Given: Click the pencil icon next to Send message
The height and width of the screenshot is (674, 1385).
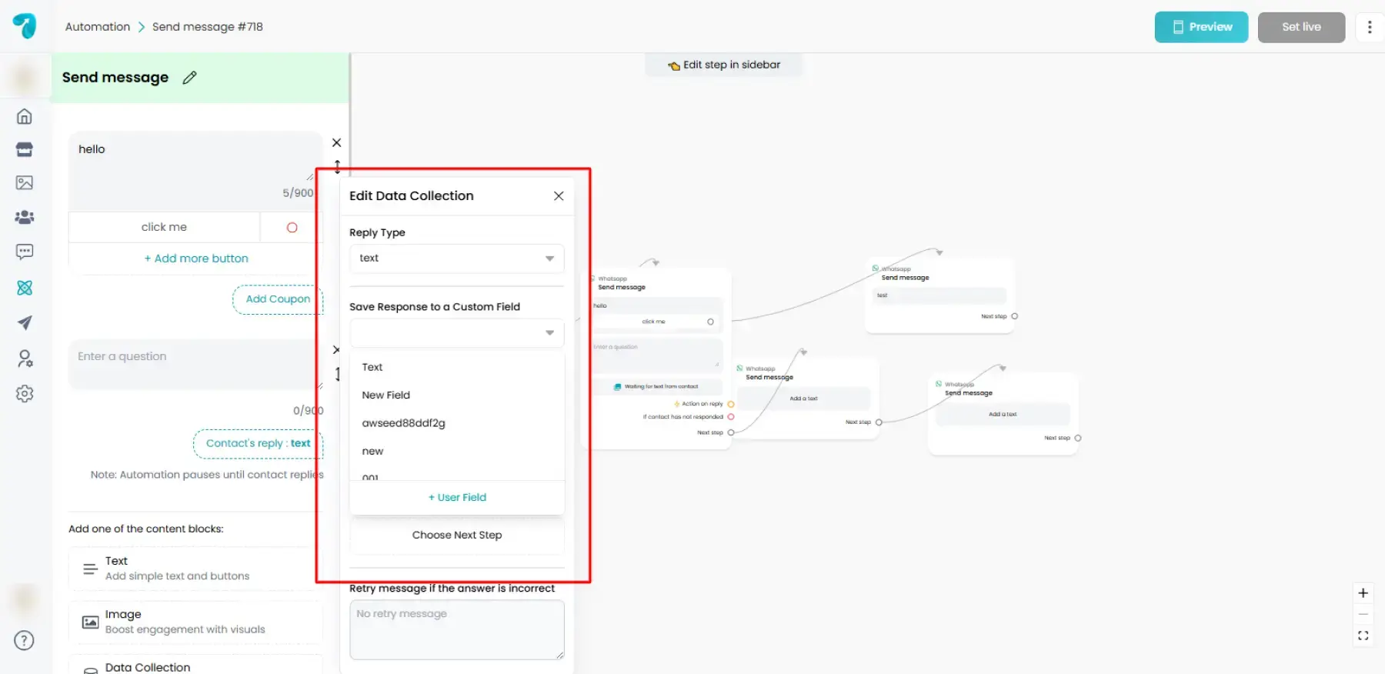Looking at the screenshot, I should tap(190, 78).
